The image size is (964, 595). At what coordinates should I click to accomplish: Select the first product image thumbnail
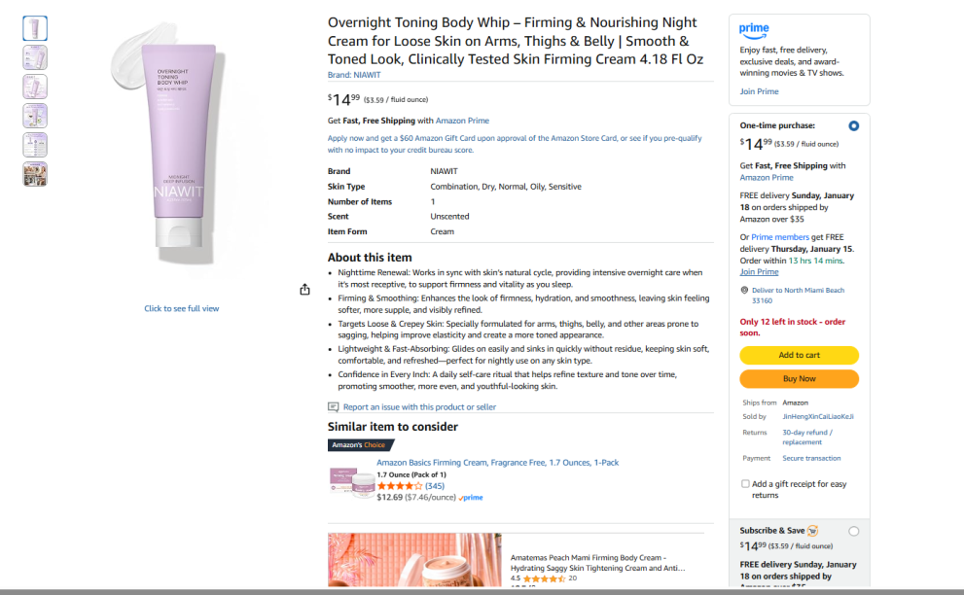[x=35, y=28]
